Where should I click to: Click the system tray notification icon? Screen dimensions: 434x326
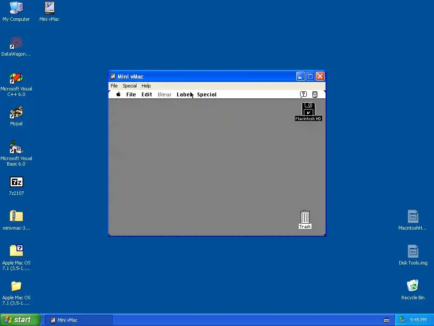(x=402, y=320)
